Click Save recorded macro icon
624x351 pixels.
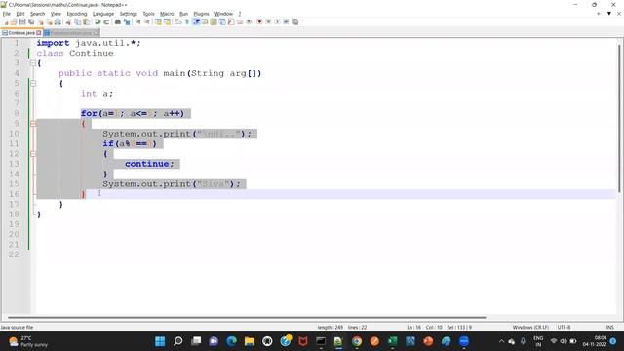pos(294,22)
